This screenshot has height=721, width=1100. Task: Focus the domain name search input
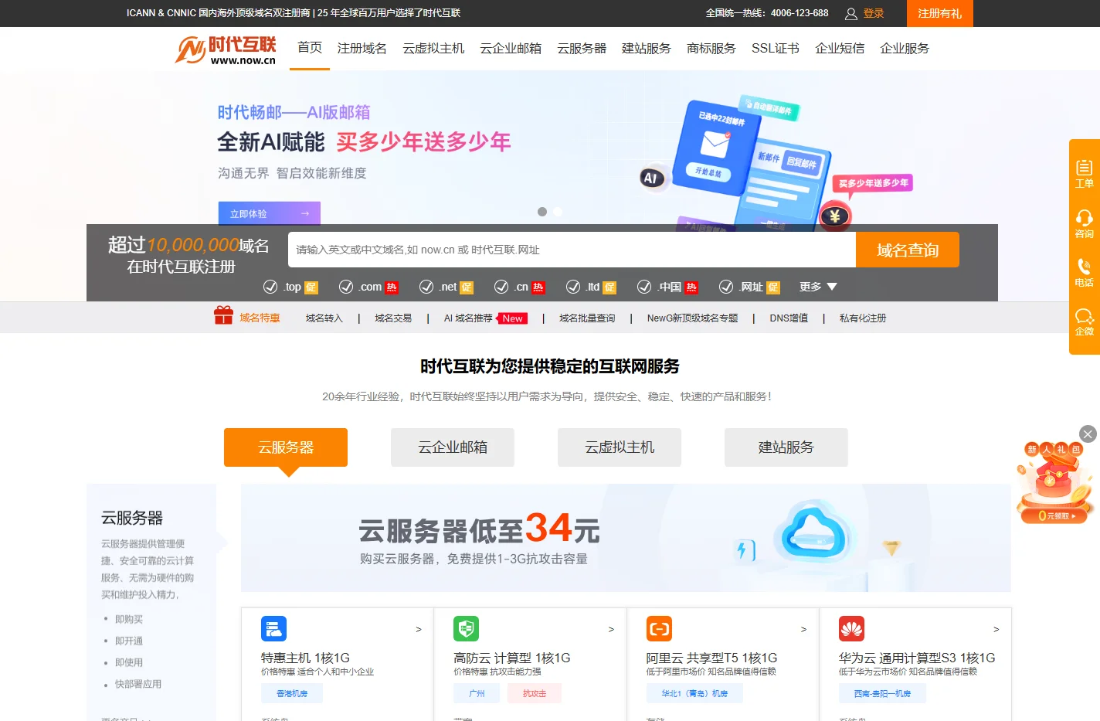(572, 250)
